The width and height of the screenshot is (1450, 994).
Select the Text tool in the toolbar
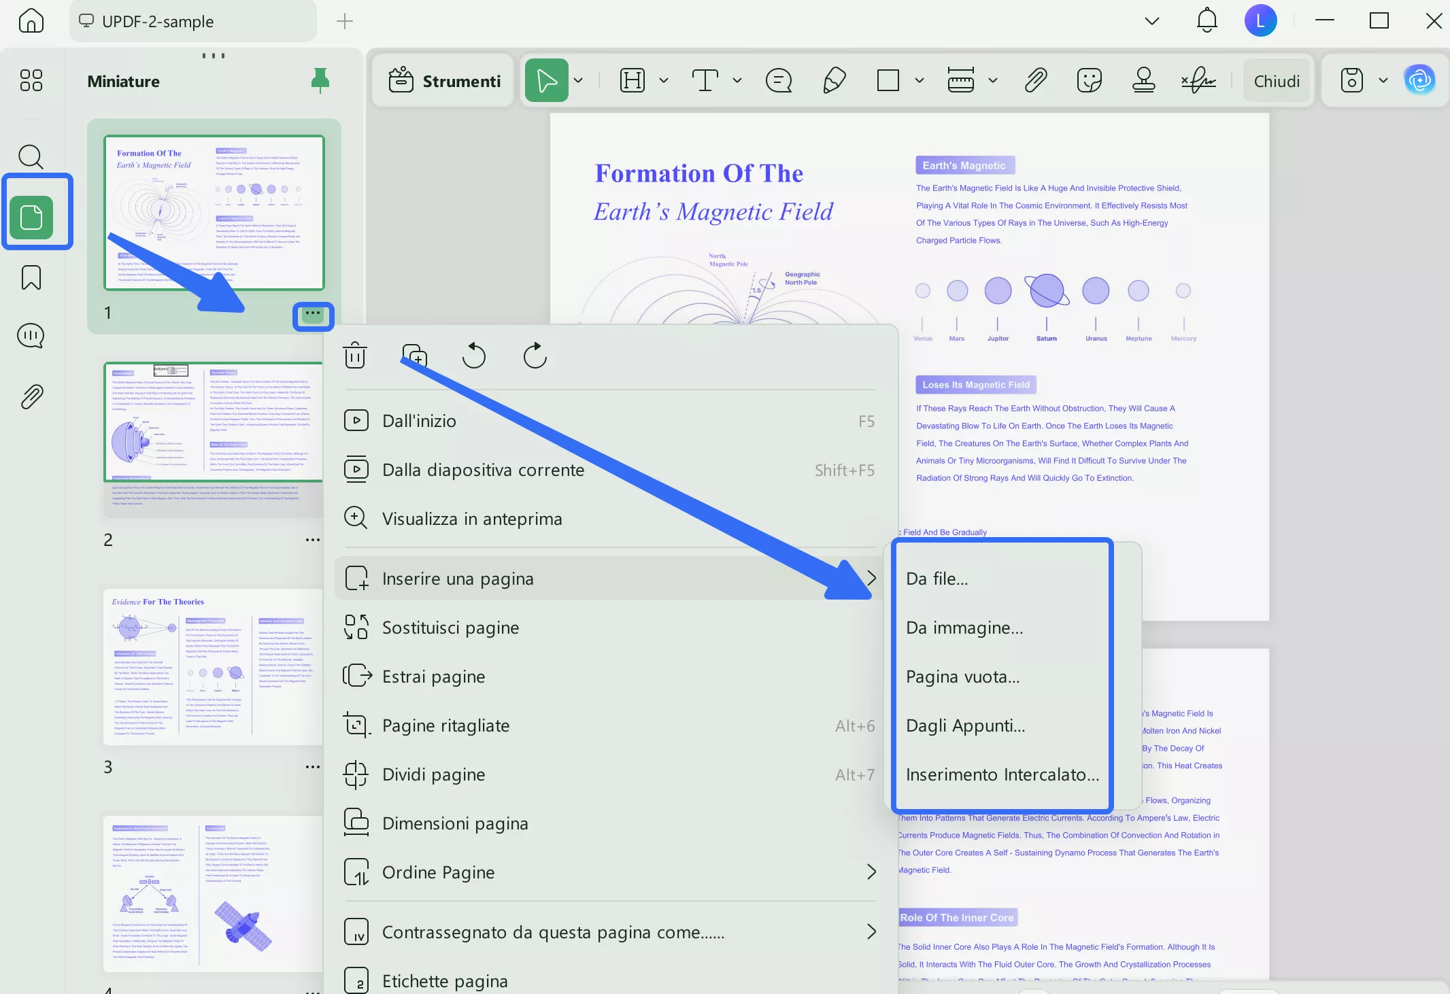(705, 80)
